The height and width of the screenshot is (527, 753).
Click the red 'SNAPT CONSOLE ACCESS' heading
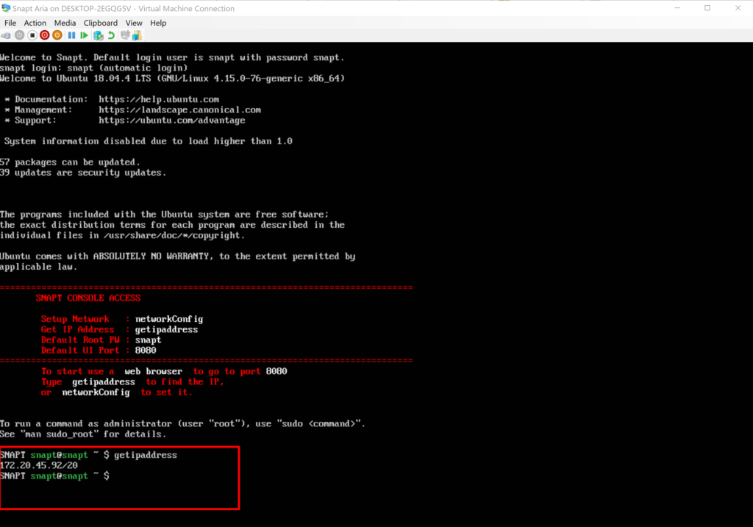[x=88, y=298]
